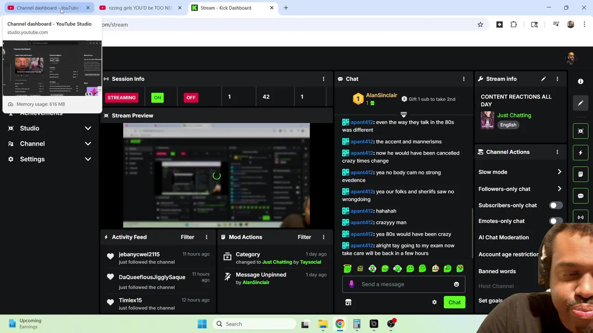
Task: Open Followers-only chat options arrow
Action: click(x=559, y=189)
